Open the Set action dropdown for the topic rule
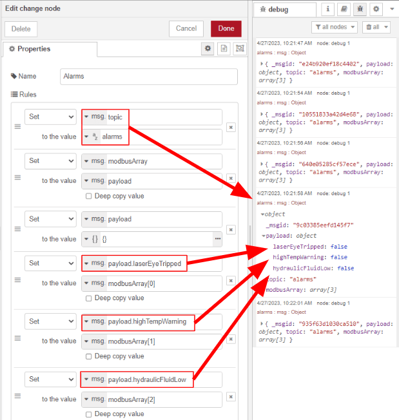The height and width of the screenshot is (420, 399). coord(50,117)
